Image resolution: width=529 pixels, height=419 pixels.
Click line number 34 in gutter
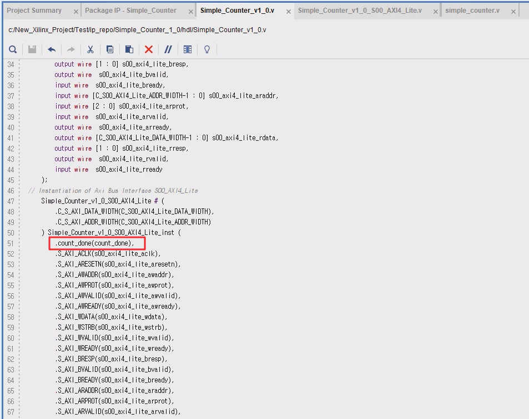coord(11,64)
